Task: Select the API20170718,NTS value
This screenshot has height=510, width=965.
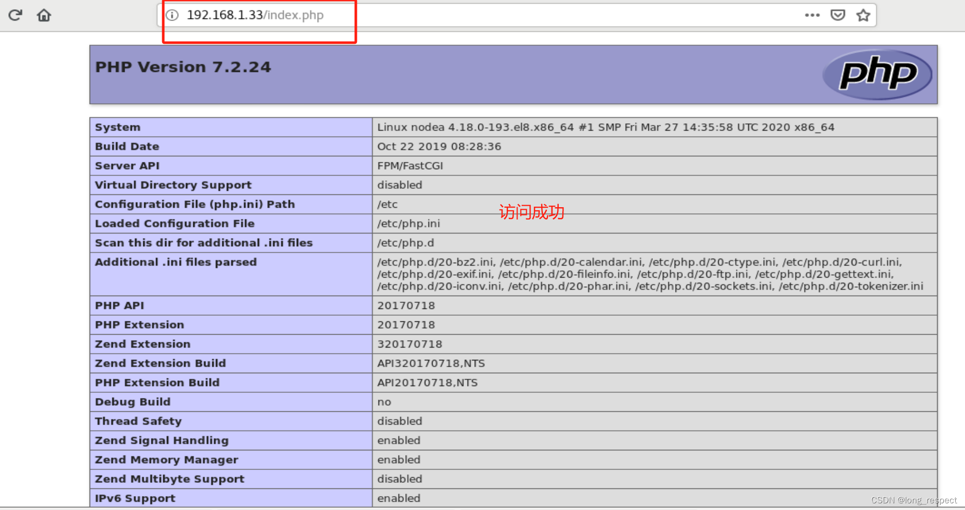Action: 427,383
